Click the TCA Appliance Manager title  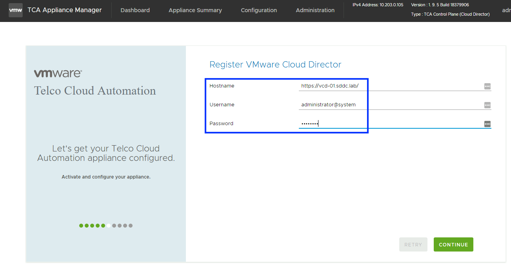click(x=65, y=10)
